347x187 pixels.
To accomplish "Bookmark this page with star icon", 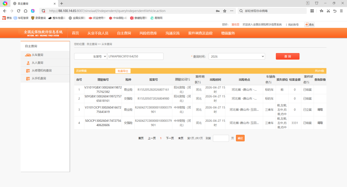I will (225, 11).
